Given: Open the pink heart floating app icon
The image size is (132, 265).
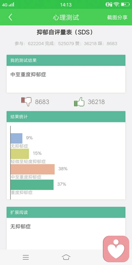Looking at the screenshot, I should click(x=116, y=249).
